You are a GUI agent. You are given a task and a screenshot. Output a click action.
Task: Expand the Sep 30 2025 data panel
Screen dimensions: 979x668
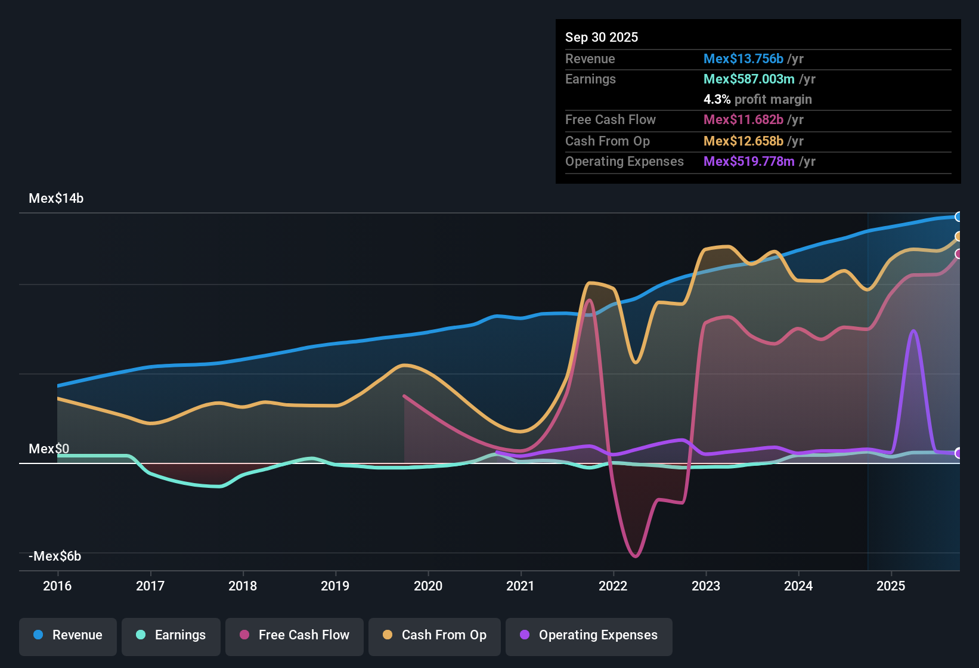pos(602,37)
